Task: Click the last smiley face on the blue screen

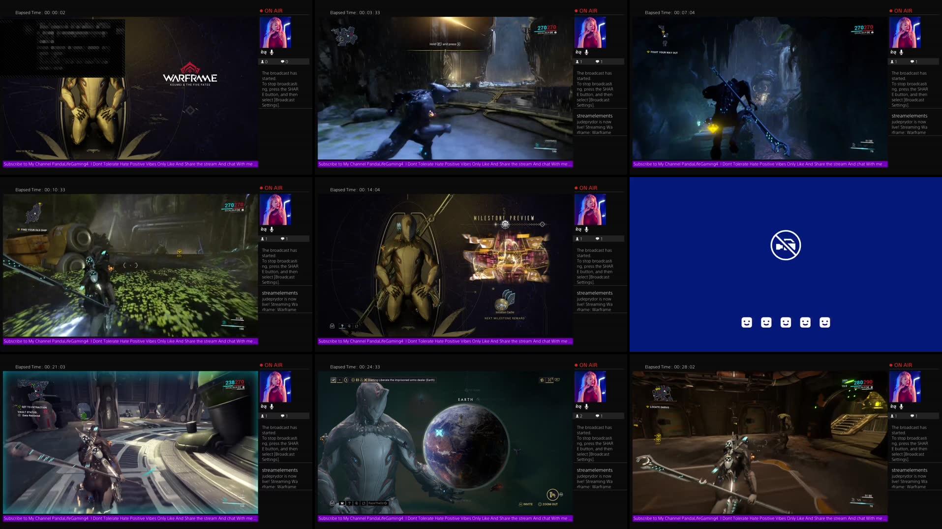Action: 825,322
